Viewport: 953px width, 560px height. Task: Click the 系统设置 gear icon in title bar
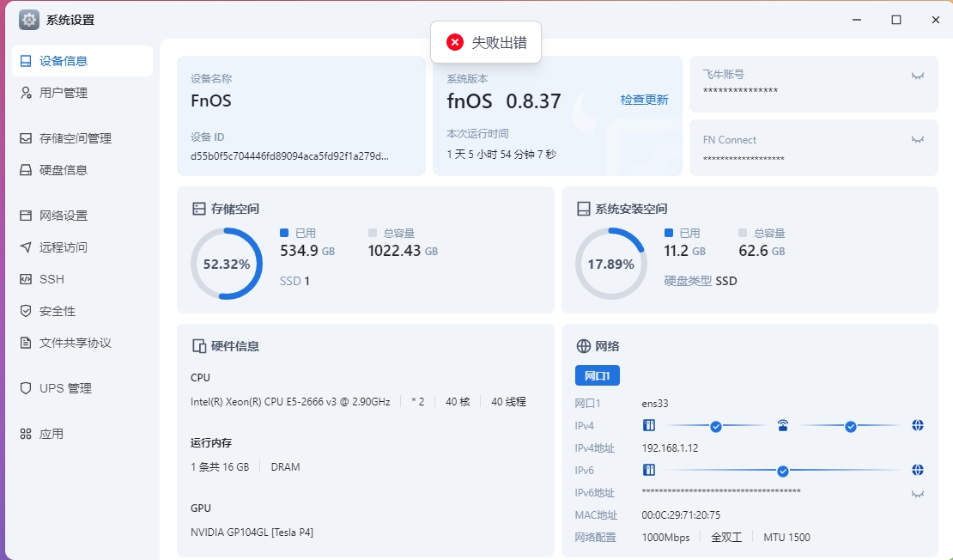click(28, 20)
